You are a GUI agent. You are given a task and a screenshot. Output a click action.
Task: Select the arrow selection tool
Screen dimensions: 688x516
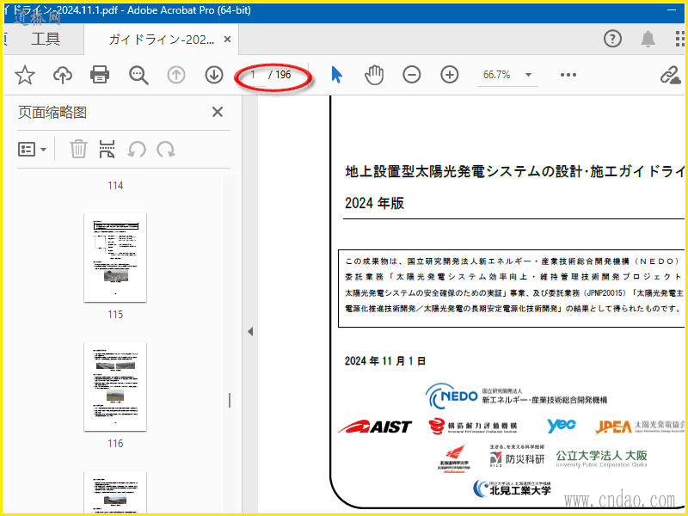click(x=336, y=75)
